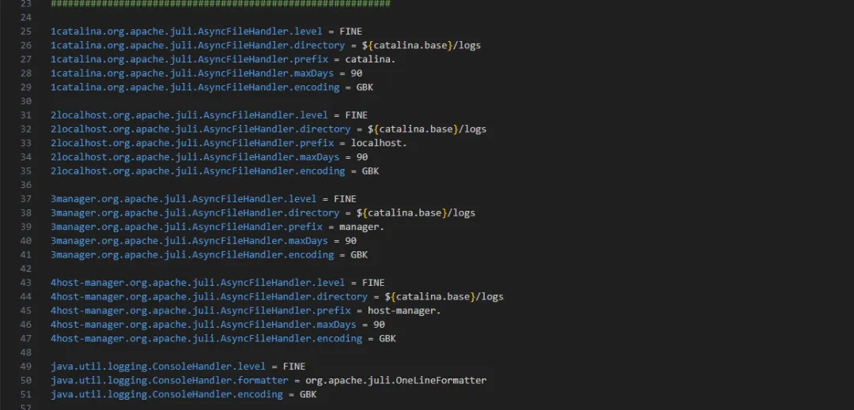854x410 pixels.
Task: Click the GBK value on line 29
Action: pyautogui.click(x=365, y=87)
